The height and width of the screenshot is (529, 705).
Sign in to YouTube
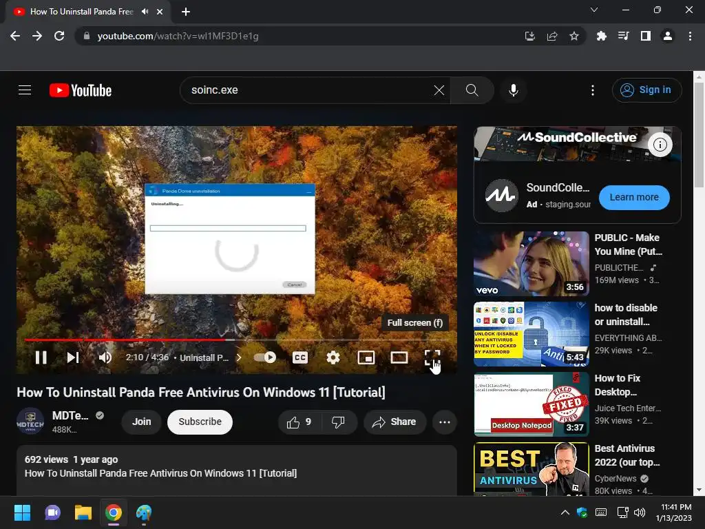point(646,90)
